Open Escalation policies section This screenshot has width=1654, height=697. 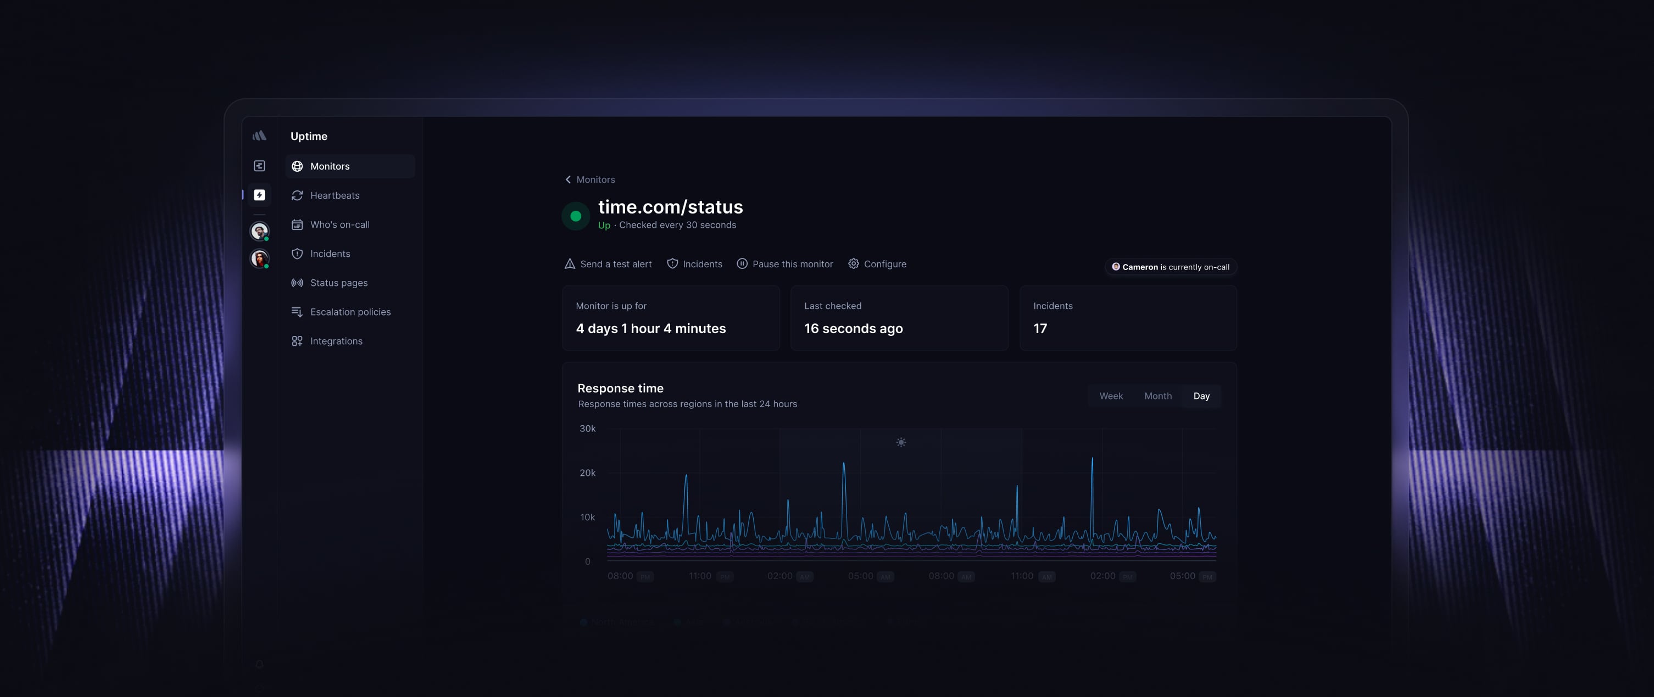coord(350,312)
